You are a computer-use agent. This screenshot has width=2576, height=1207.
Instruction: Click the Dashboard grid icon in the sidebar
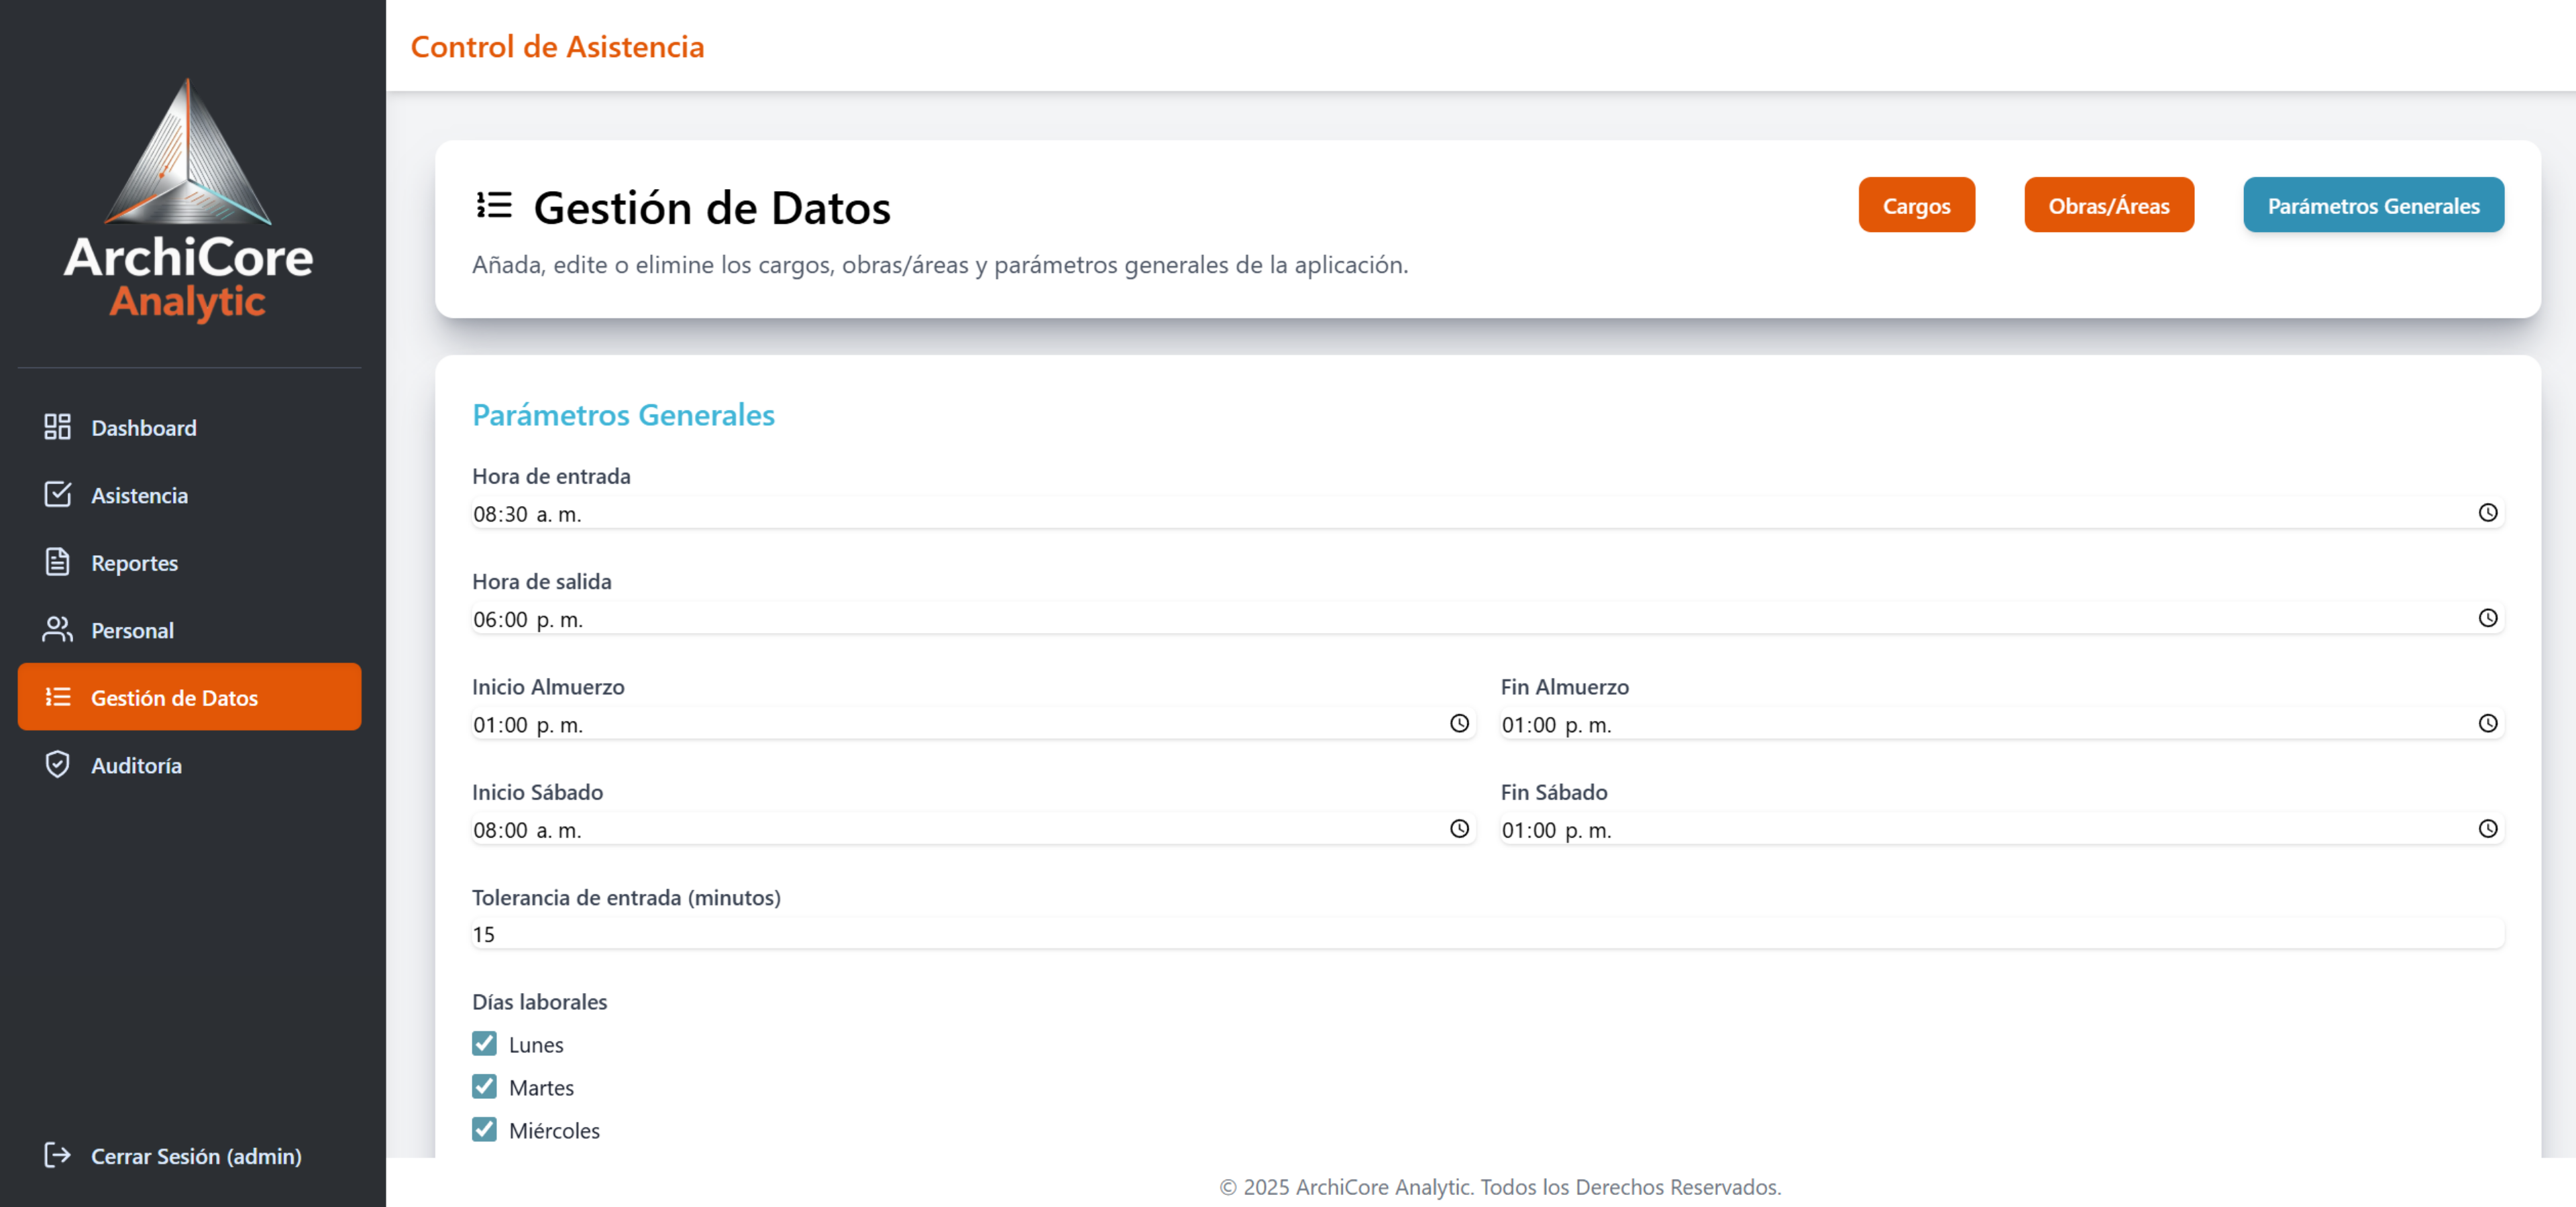point(57,428)
